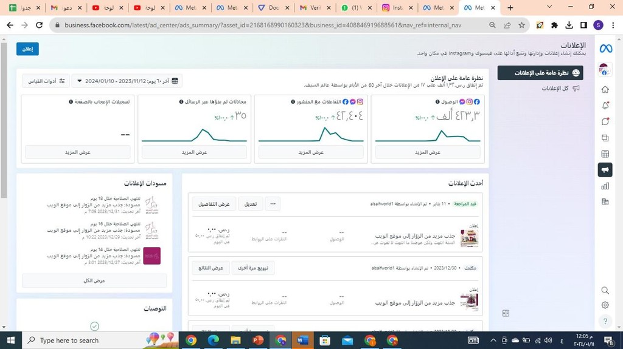Viewport: 623px width, 349px height.
Task: Select كل الإعلانات nav item
Action: click(x=560, y=88)
